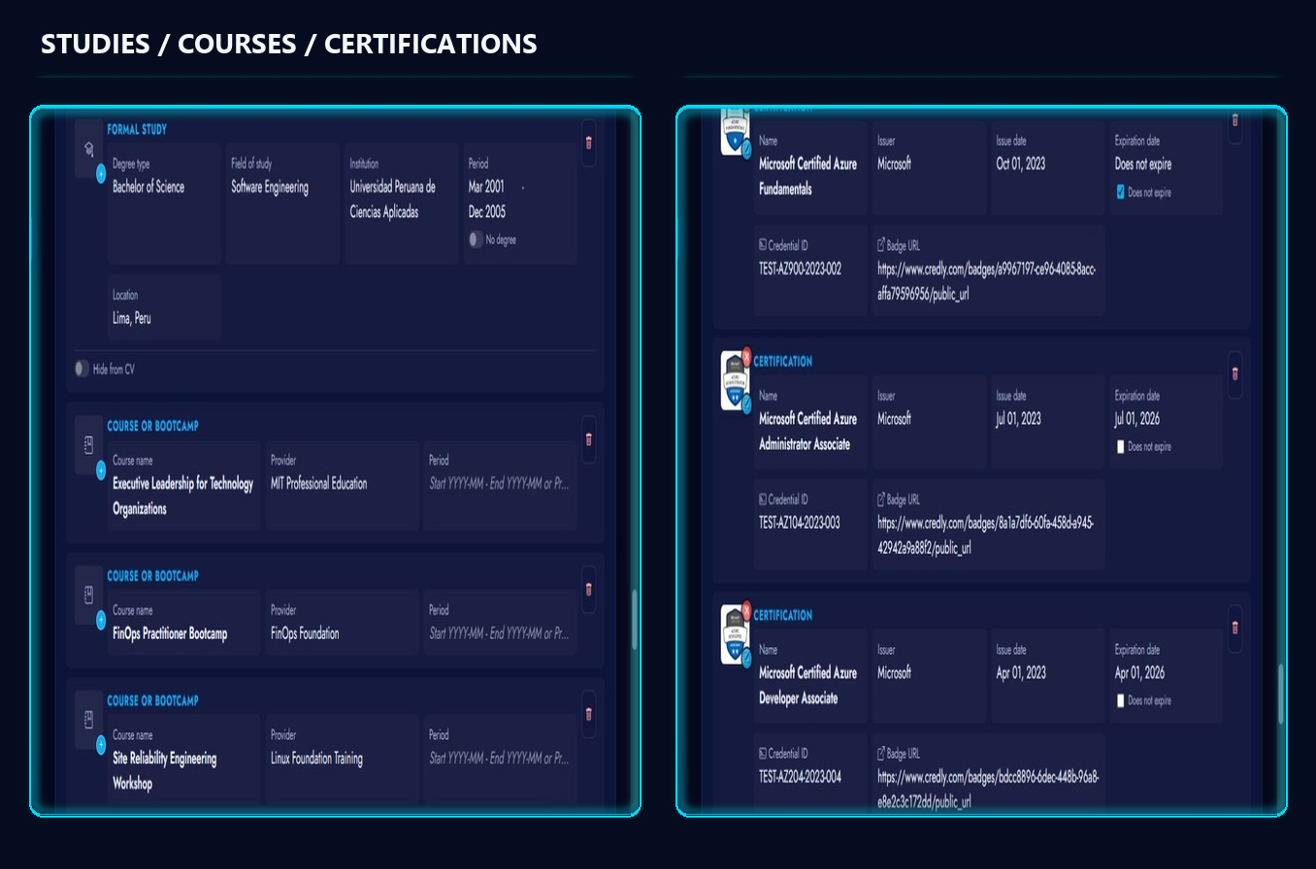
Task: Toggle the No degree switch
Action: pos(476,240)
